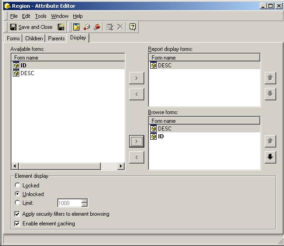Click the new form icon in toolbar
Image resolution: width=284 pixels, height=246 pixels.
[x=76, y=27]
